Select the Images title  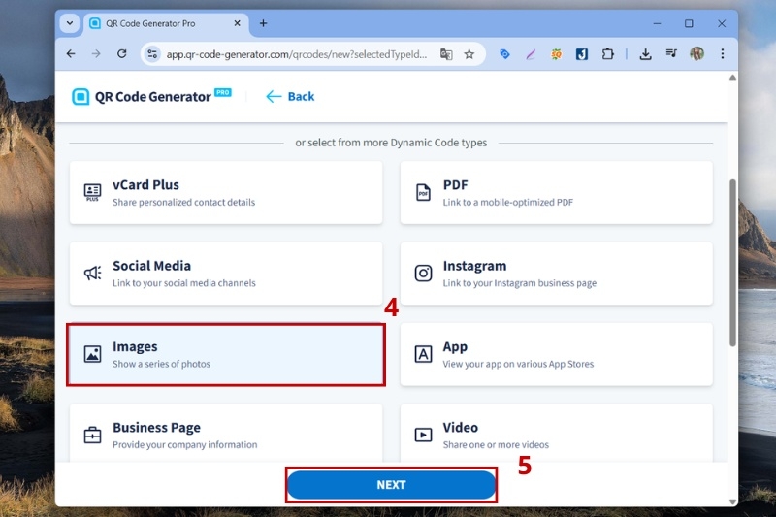click(x=135, y=347)
